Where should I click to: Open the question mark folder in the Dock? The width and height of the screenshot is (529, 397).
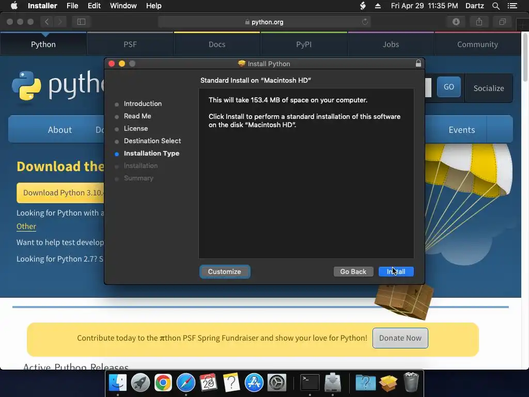pos(365,383)
